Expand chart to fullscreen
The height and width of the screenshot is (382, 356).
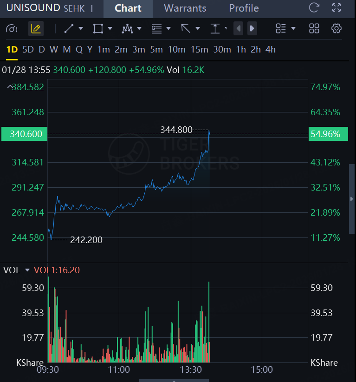[337, 8]
